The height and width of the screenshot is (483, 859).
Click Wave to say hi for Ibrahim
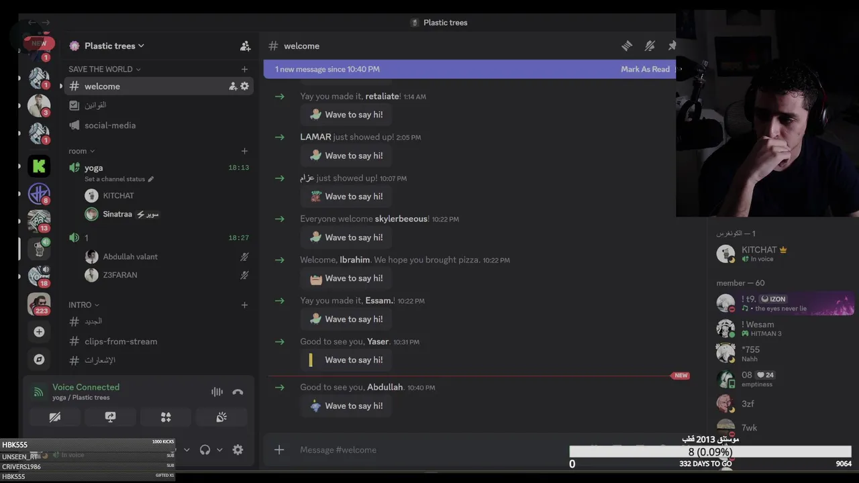pyautogui.click(x=346, y=278)
